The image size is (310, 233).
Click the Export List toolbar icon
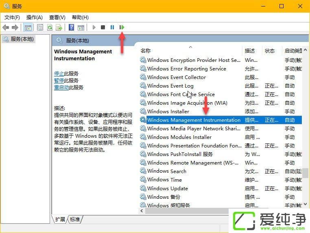click(x=59, y=27)
